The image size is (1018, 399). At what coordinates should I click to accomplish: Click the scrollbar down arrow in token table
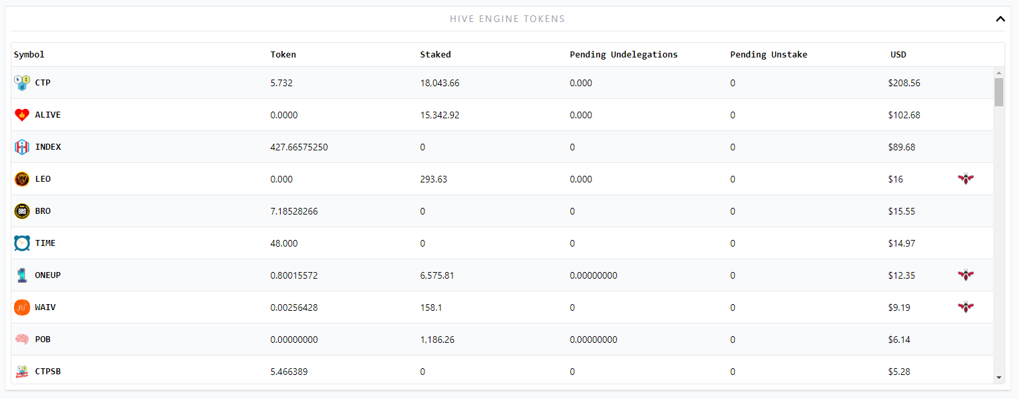click(999, 378)
